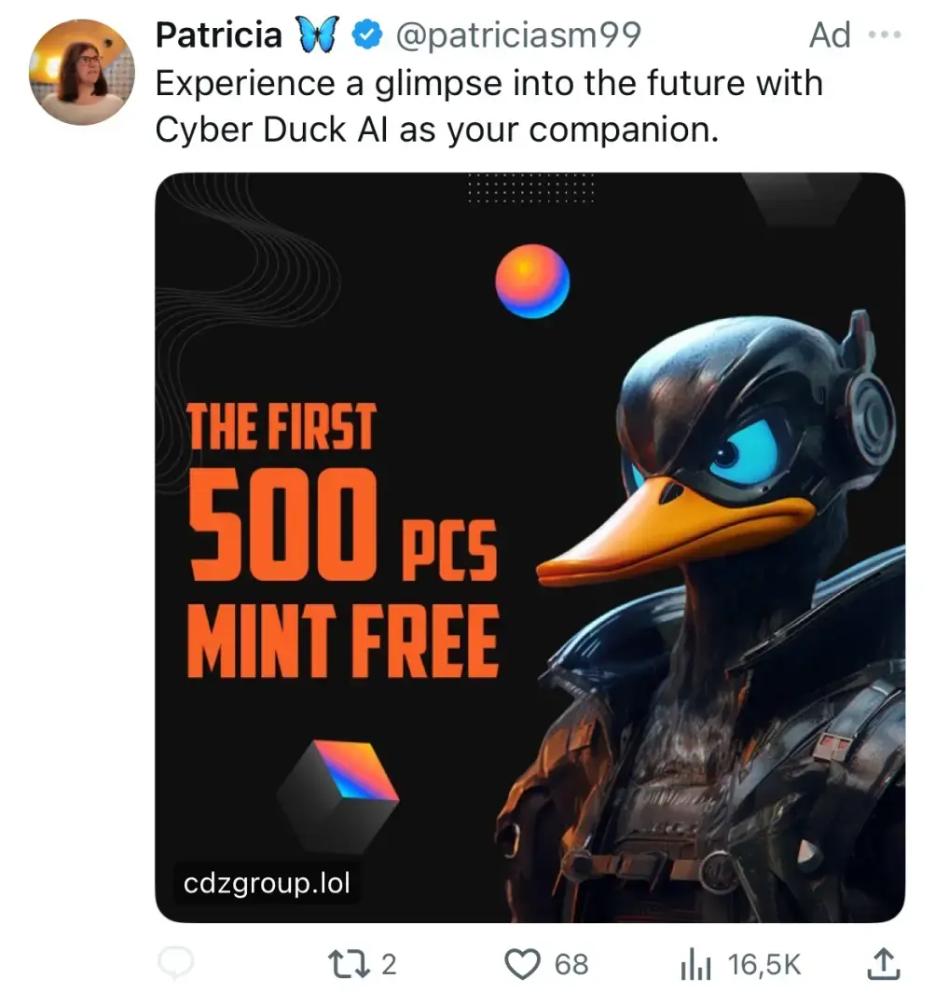Click the 16,5K views count
This screenshot has width=935, height=1007.
pyautogui.click(x=764, y=964)
